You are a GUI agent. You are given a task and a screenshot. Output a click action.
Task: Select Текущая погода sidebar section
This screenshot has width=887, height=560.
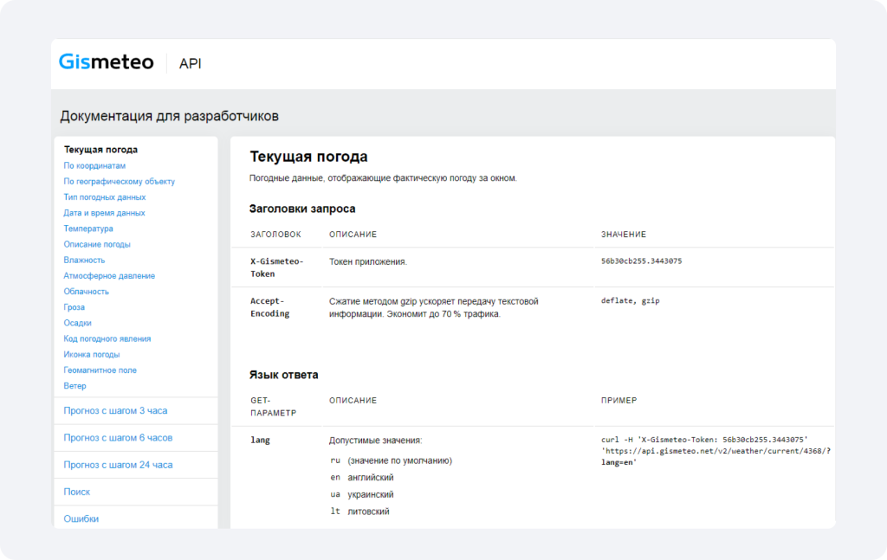click(x=100, y=150)
